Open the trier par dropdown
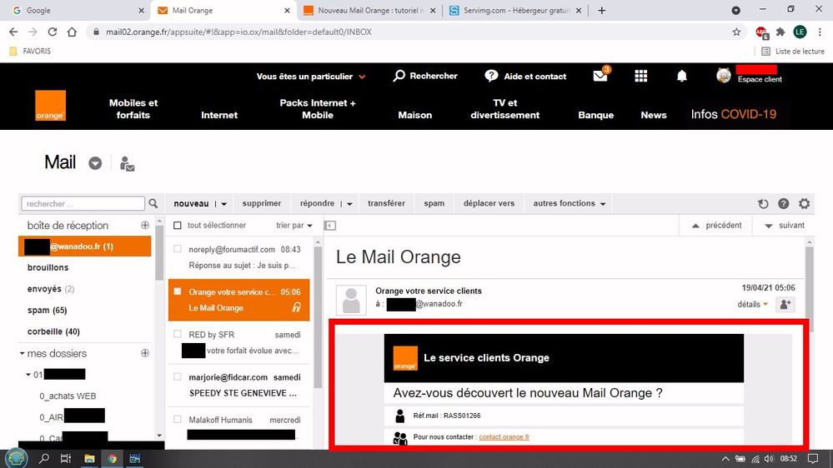Viewport: 833px width, 468px height. tap(294, 225)
